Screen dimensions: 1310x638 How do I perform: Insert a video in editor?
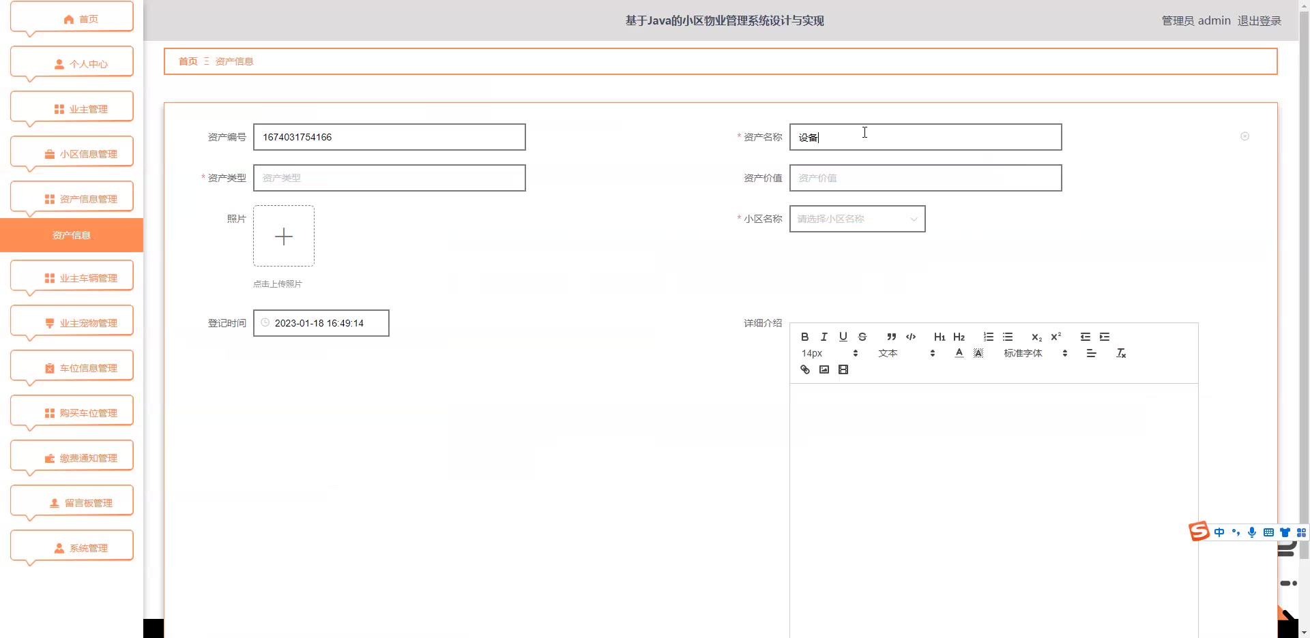click(x=843, y=369)
